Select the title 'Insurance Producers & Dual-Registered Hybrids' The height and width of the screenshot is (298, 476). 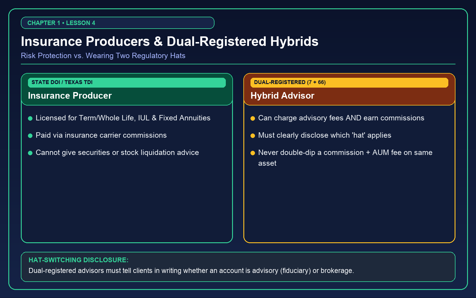pos(170,41)
